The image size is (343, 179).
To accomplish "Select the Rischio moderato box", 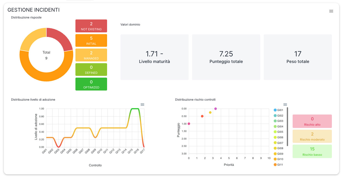I will [x=312, y=136].
